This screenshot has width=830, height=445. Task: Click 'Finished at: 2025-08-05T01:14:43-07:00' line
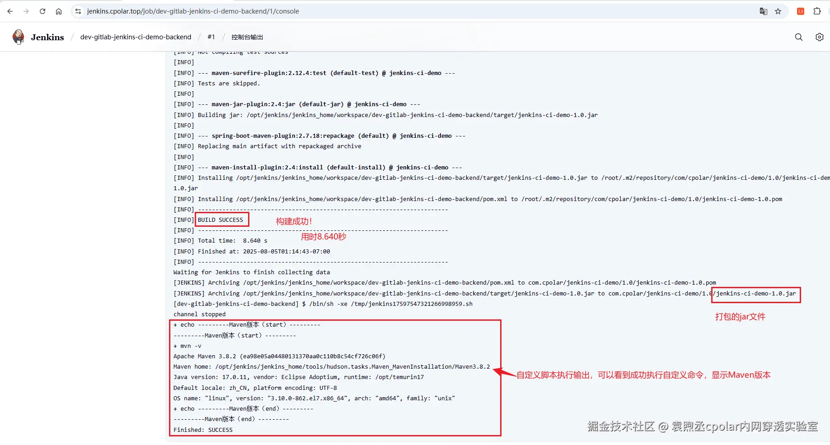pyautogui.click(x=252, y=252)
